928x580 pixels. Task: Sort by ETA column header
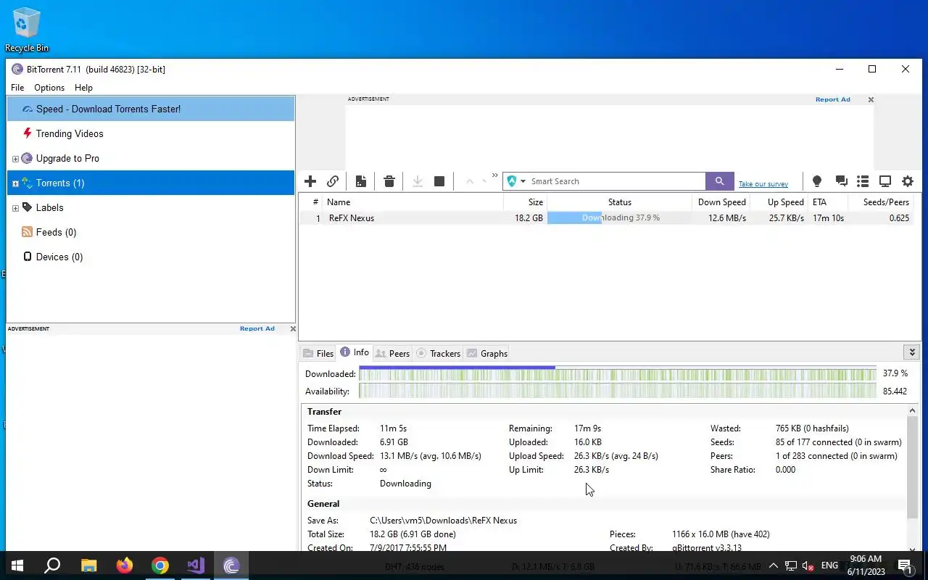point(829,202)
